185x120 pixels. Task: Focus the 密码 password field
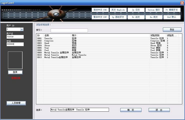point(15,44)
